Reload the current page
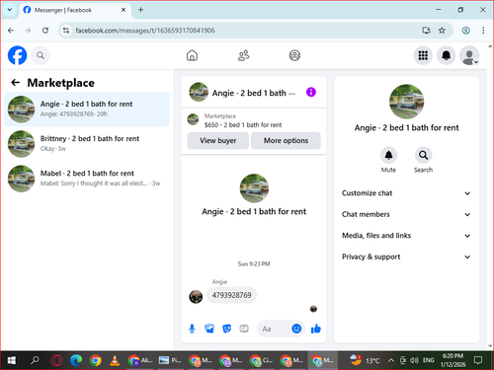This screenshot has height=370, width=494. (x=45, y=31)
